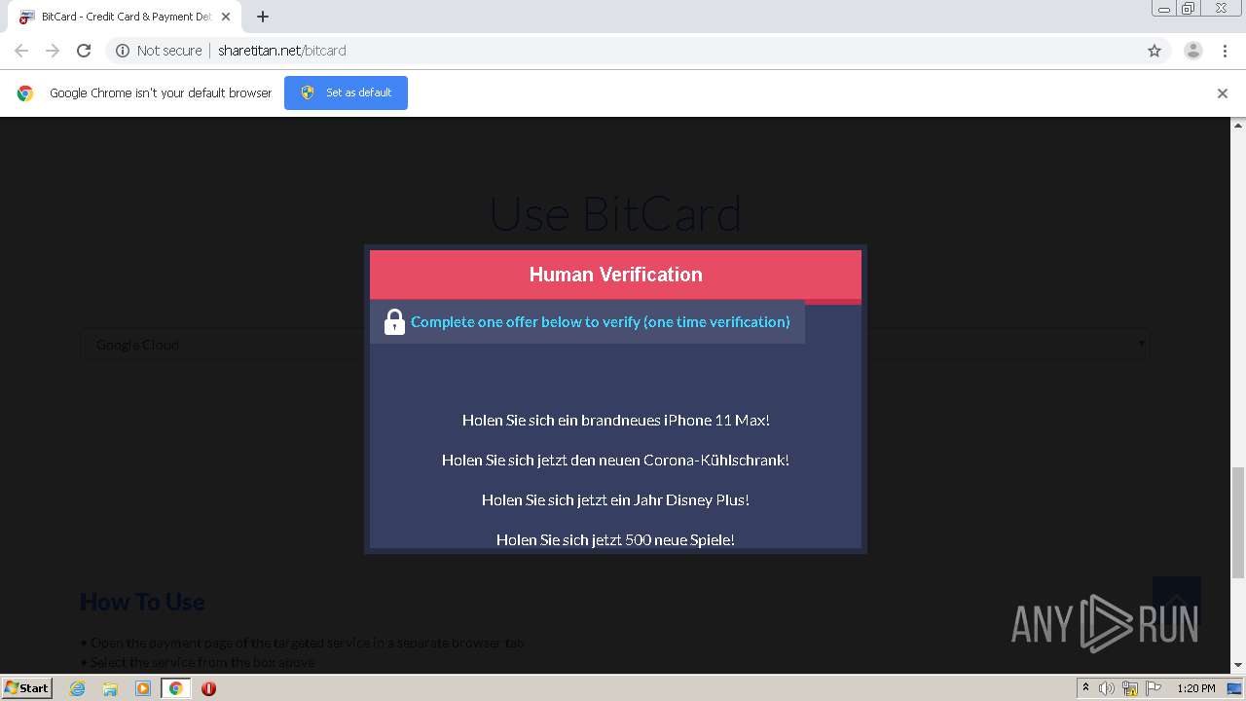Open the Corona-Kühlschrank offer

click(x=615, y=460)
